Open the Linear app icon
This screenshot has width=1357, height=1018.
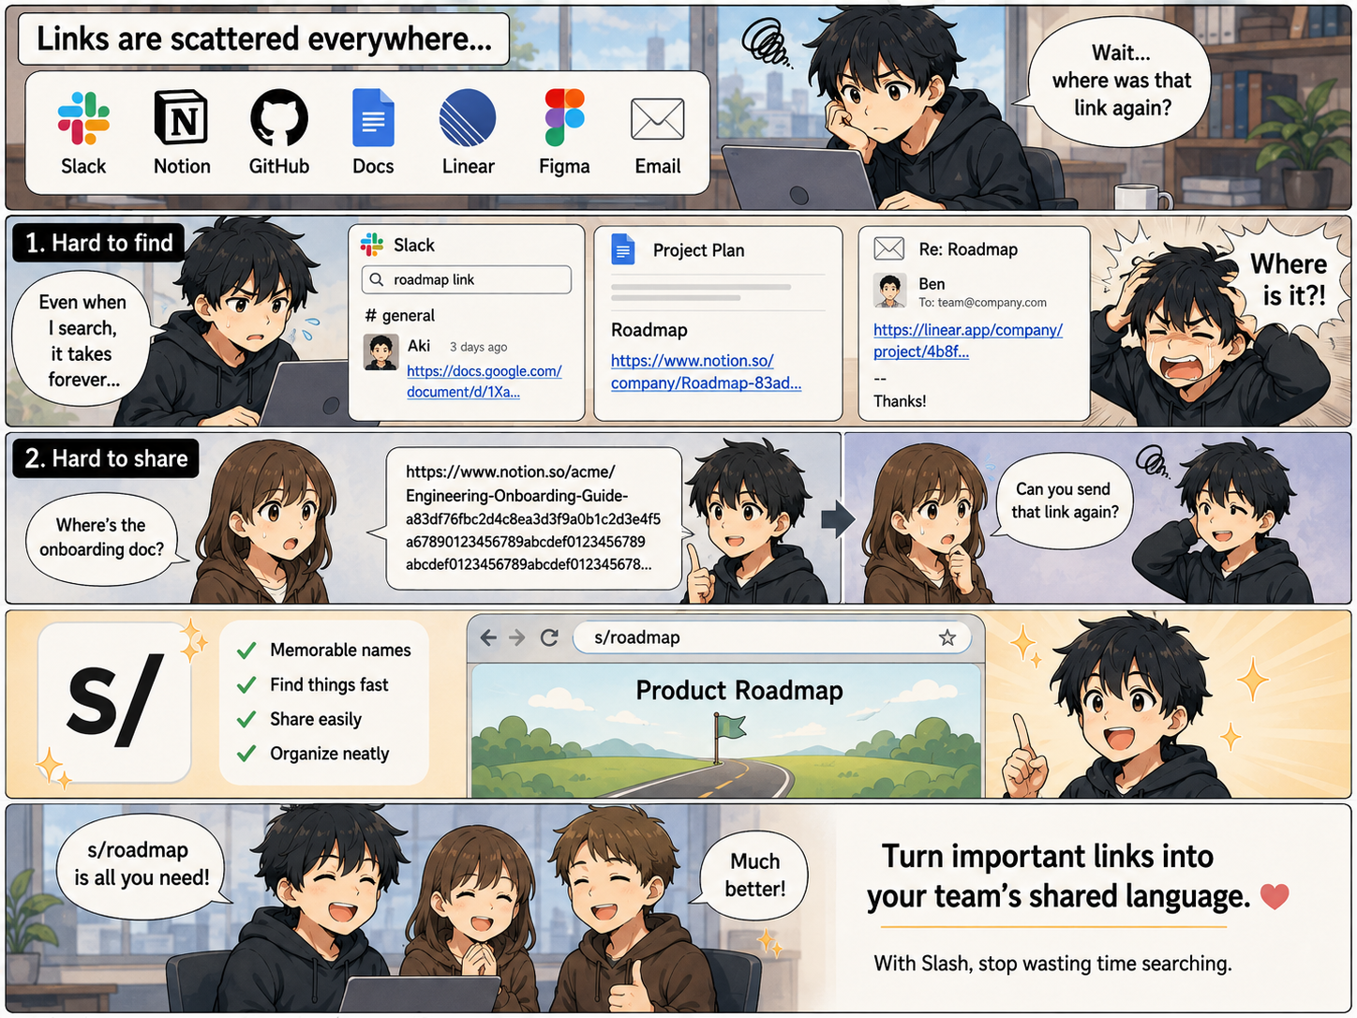468,118
